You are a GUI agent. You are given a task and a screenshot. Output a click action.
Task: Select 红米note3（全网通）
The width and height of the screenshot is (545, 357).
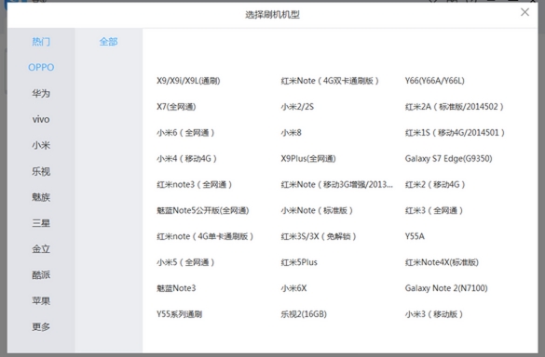[195, 185]
